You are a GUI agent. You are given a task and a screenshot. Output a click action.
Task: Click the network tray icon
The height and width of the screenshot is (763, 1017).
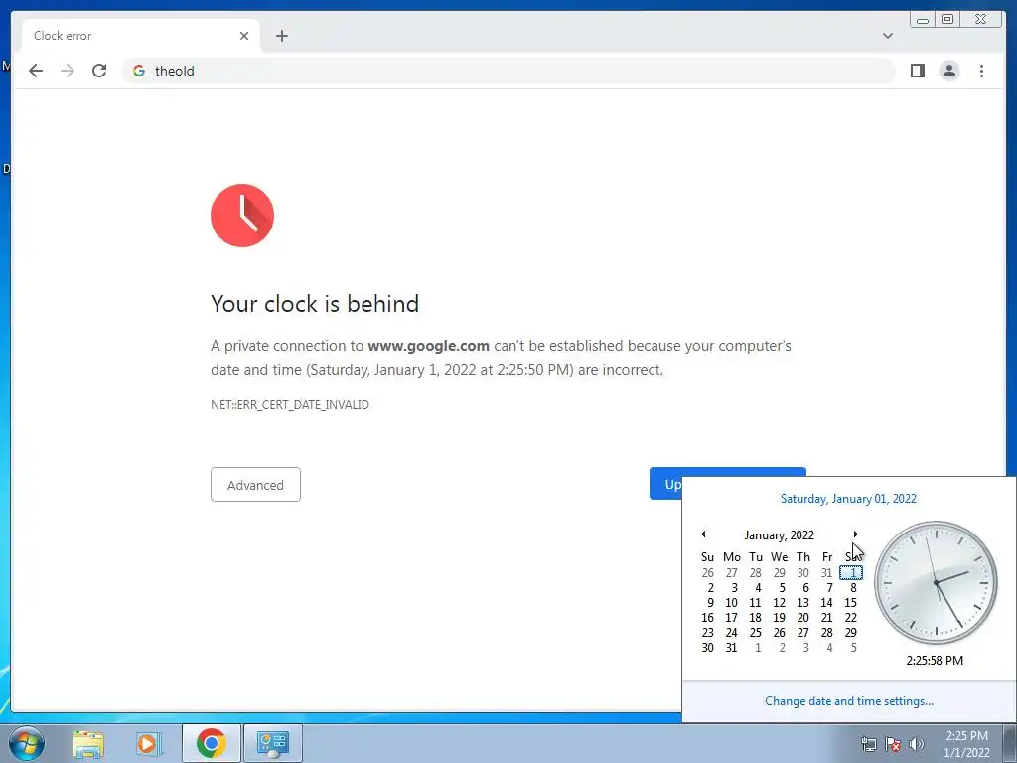868,744
